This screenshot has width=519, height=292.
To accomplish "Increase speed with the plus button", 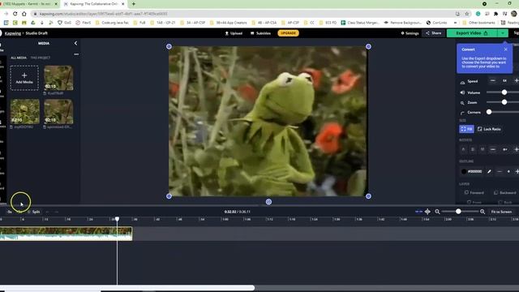I will 516,81.
